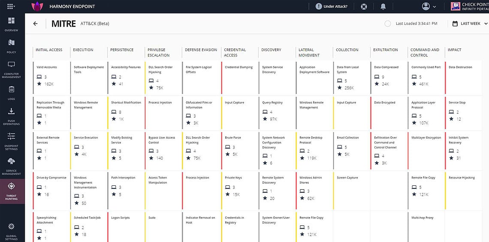The image size is (489, 242).
Task: Select Threat Hunting in the sidebar
Action: pos(12,191)
